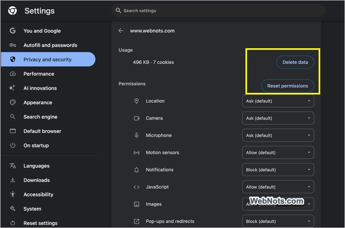Click the reset icon for Reset settings
The image size is (345, 228).
click(12, 223)
